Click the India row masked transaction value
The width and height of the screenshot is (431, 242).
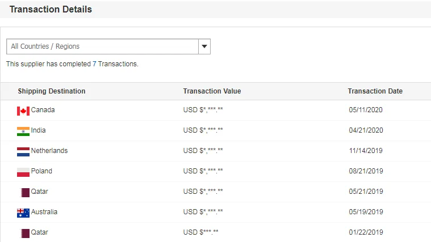click(203, 130)
